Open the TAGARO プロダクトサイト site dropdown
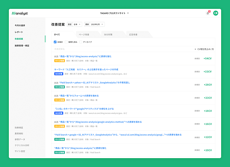230x167 pixels. [x=114, y=13]
